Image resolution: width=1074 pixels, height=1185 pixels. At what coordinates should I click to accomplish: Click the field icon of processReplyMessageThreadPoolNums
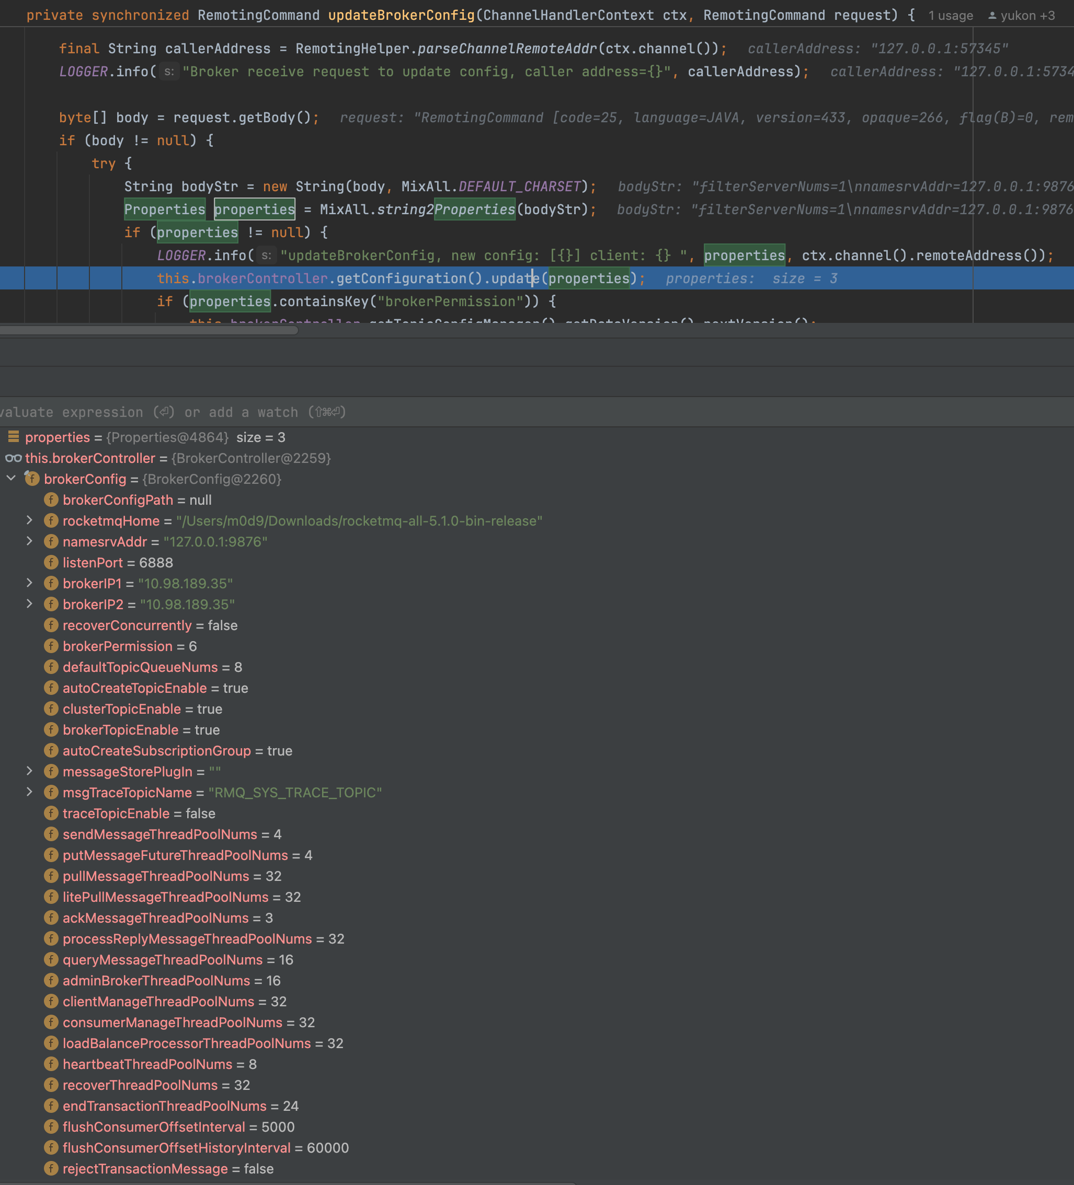tap(51, 938)
